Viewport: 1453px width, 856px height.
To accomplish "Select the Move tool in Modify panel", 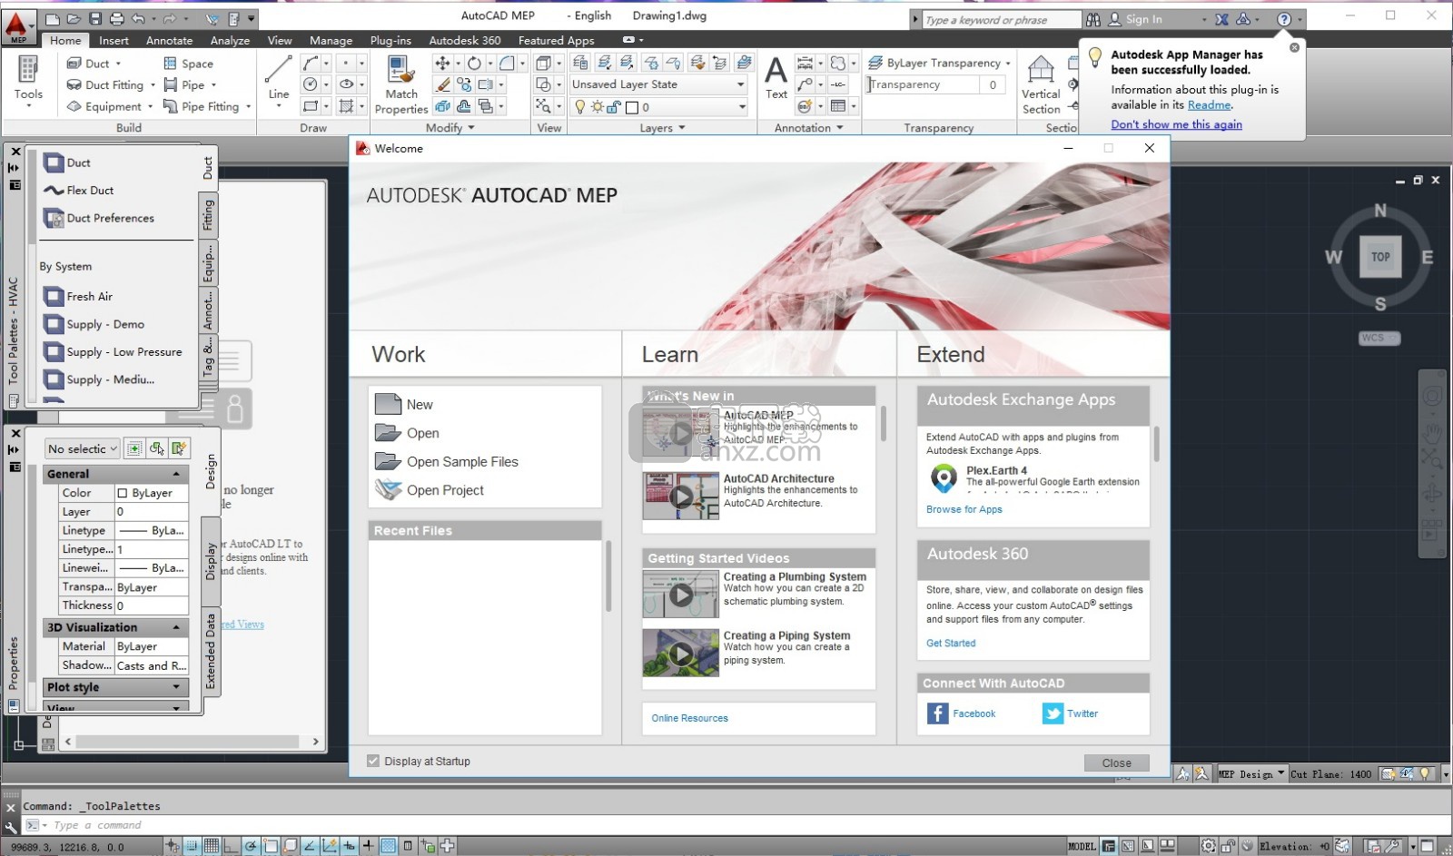I will pyautogui.click(x=442, y=63).
